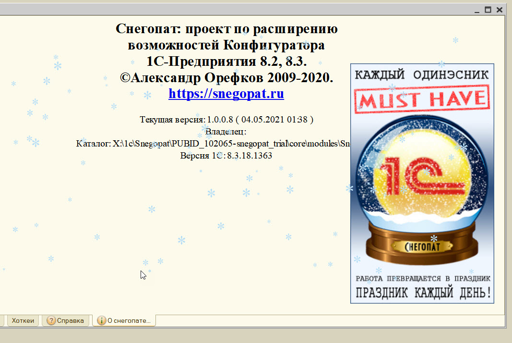The height and width of the screenshot is (343, 512).
Task: Click the Снегопат snow globe banner image
Action: click(422, 184)
